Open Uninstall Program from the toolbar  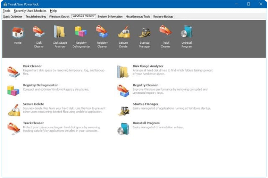[187, 33]
